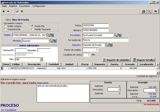The width and height of the screenshot is (160, 112).
Task: Open Moneda search magnifier icon
Action: click(x=50, y=41)
